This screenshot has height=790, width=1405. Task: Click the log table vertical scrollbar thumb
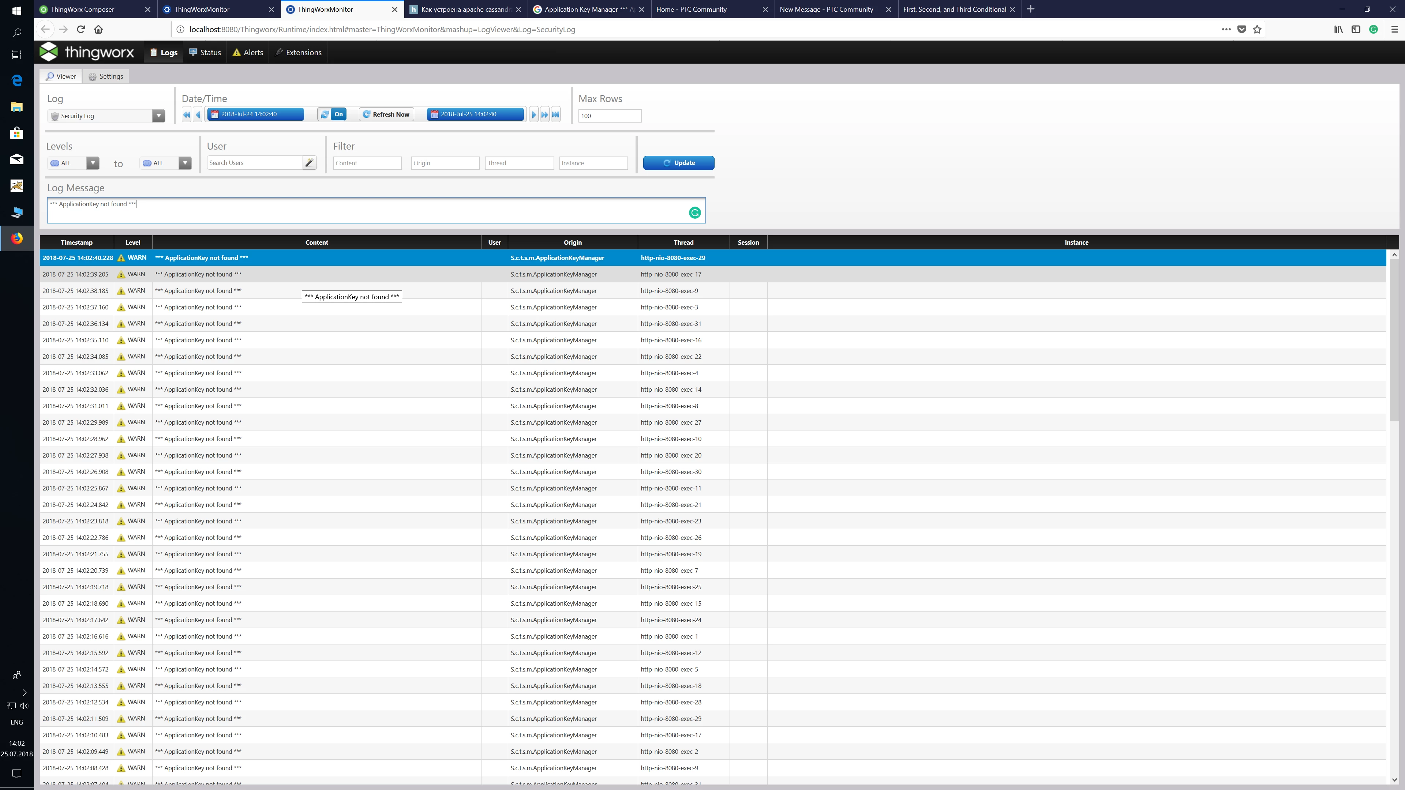(x=1394, y=340)
